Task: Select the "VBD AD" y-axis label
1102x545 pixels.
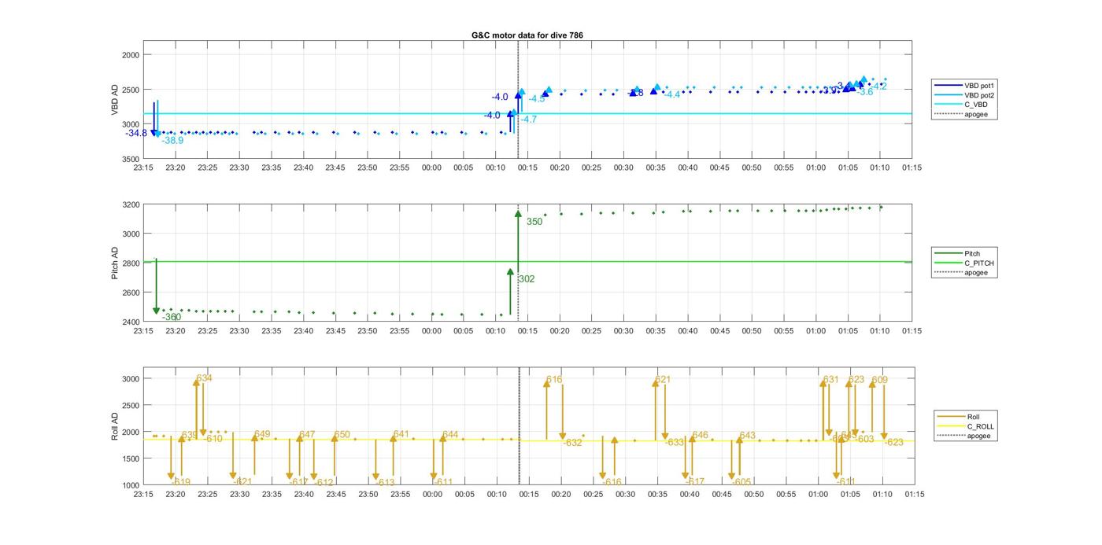Action: (x=115, y=101)
